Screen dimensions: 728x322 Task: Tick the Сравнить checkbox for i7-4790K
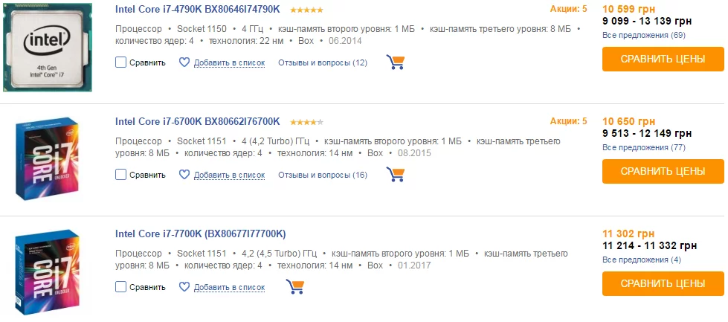pyautogui.click(x=121, y=62)
